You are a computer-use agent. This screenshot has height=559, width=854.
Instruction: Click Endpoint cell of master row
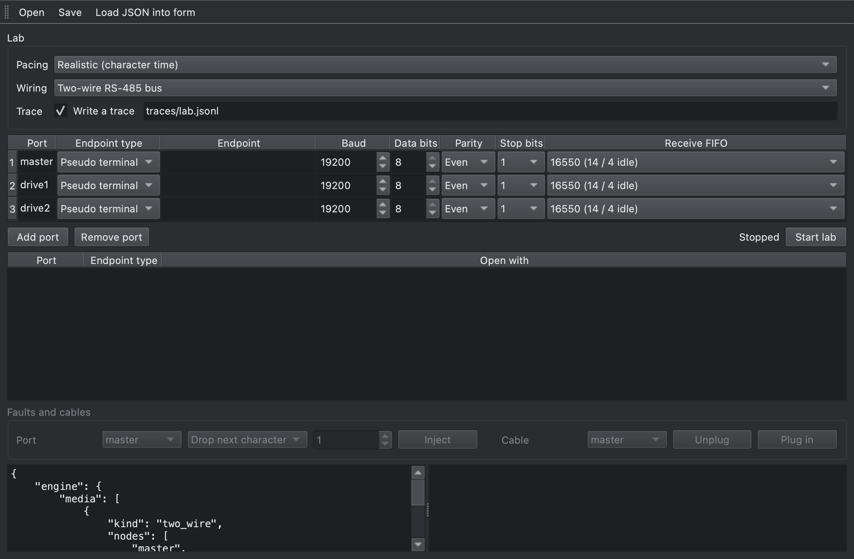point(238,162)
